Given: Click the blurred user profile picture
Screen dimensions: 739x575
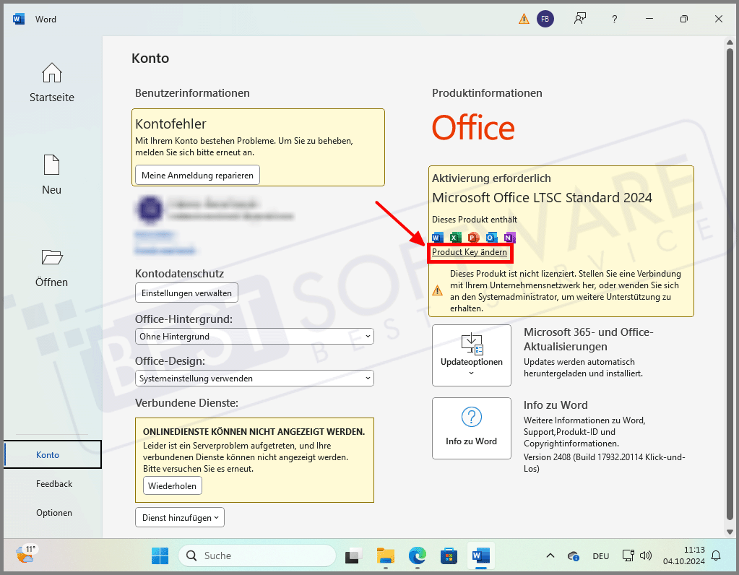Looking at the screenshot, I should tap(150, 209).
